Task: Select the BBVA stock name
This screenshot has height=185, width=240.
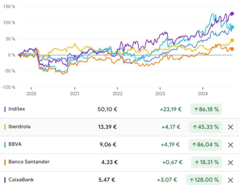Action: click(15, 144)
